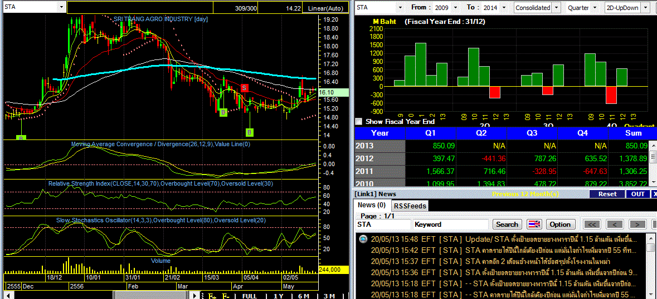This screenshot has height=299, width=657.
Task: Open the financials symbol STA dropdown
Action: [401, 8]
